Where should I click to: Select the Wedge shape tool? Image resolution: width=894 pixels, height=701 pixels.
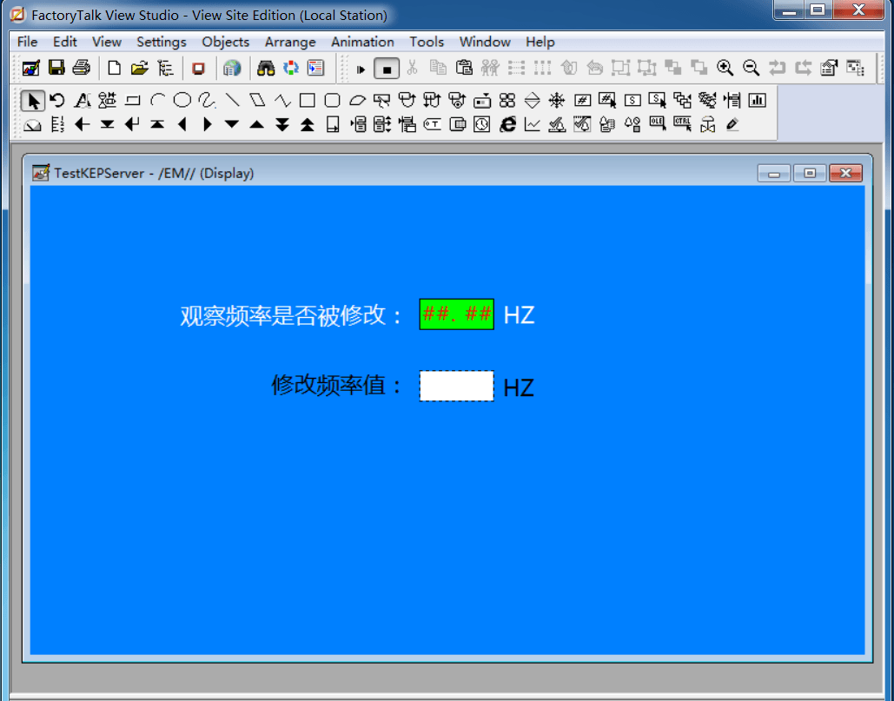(357, 101)
